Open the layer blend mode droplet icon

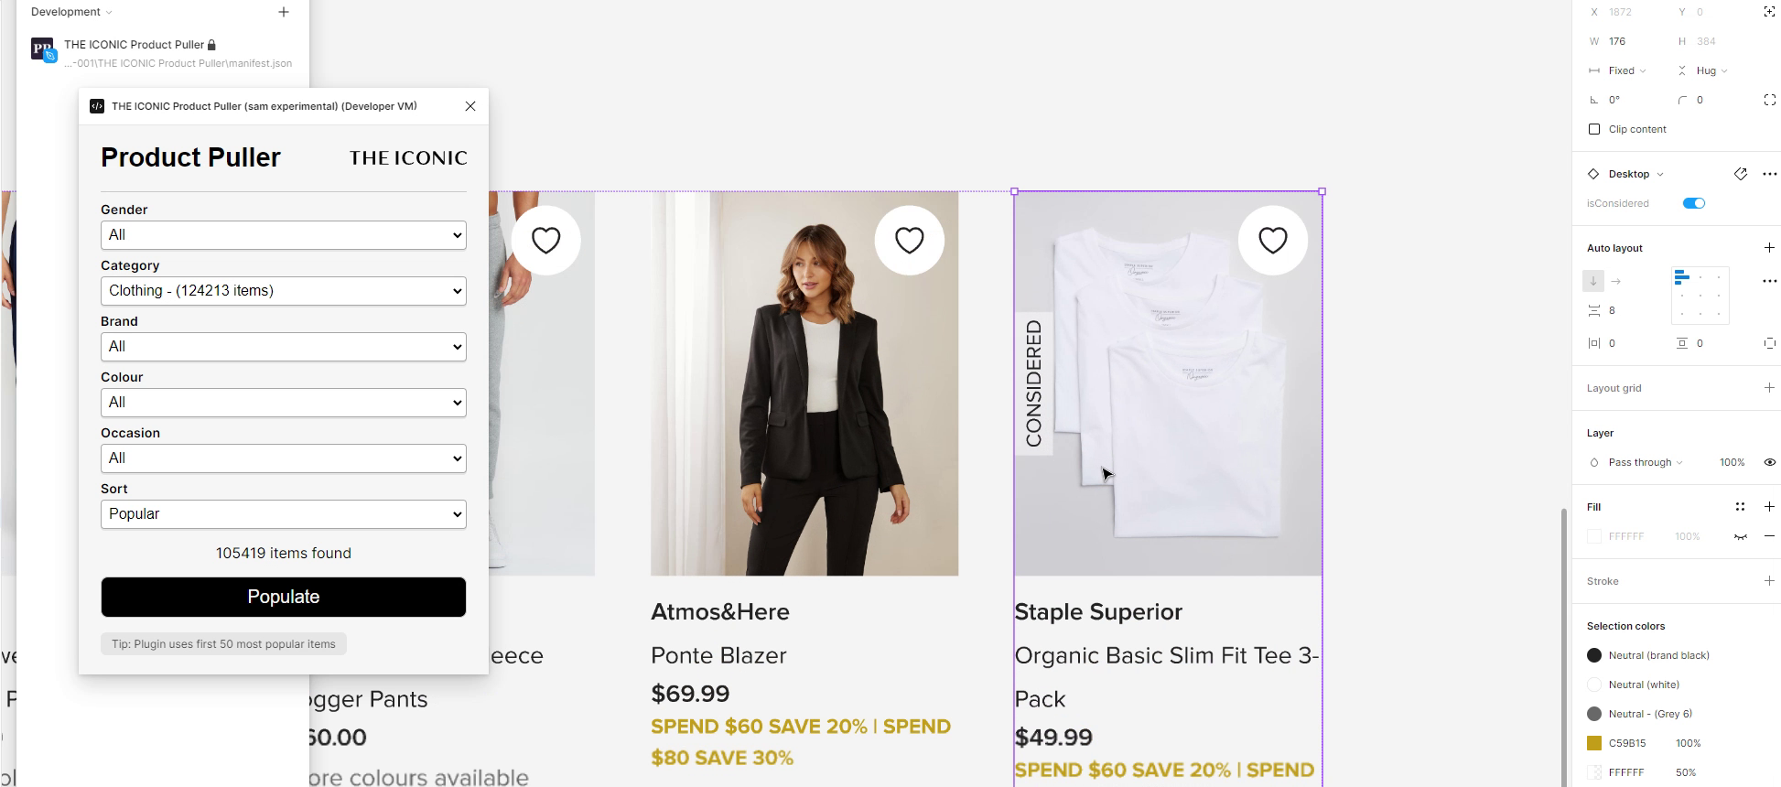pos(1594,462)
